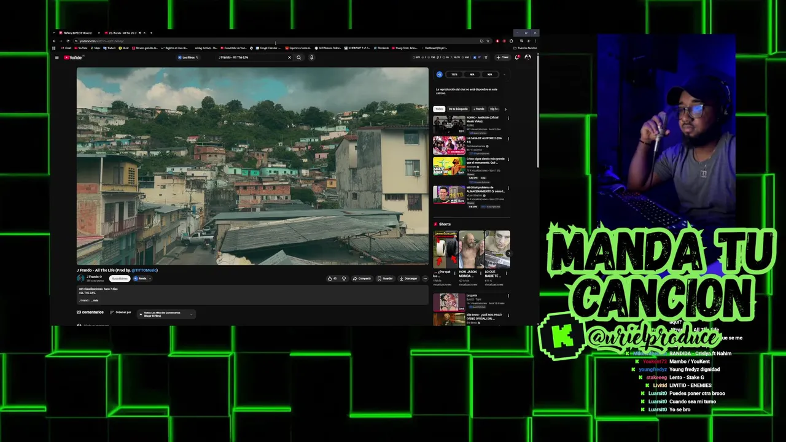786x442 pixels.
Task: Dislike the J Frando video
Action: 344,278
